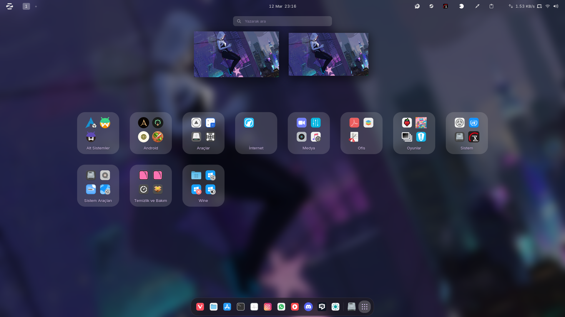Open the swirl chat-bubble tray icon
Image resolution: width=565 pixels, height=317 pixels.
click(417, 6)
